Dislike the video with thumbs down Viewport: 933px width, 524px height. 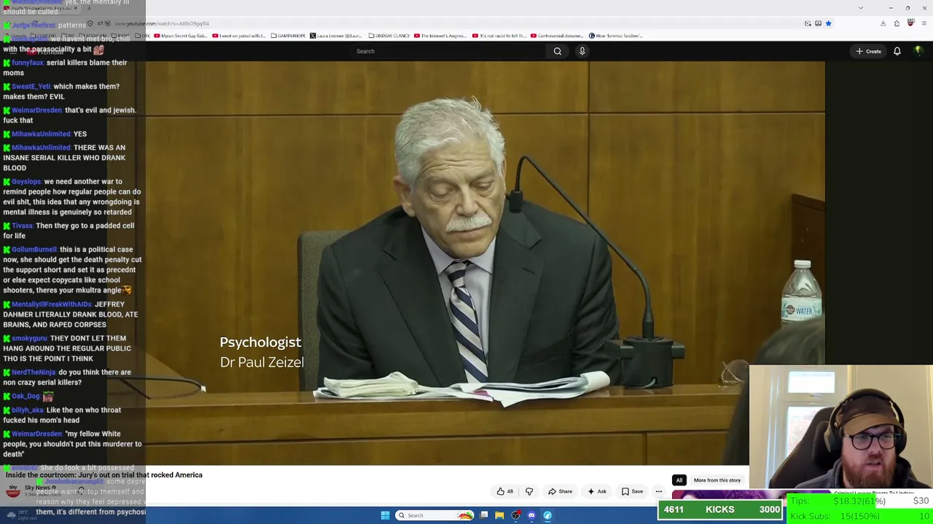tap(529, 491)
